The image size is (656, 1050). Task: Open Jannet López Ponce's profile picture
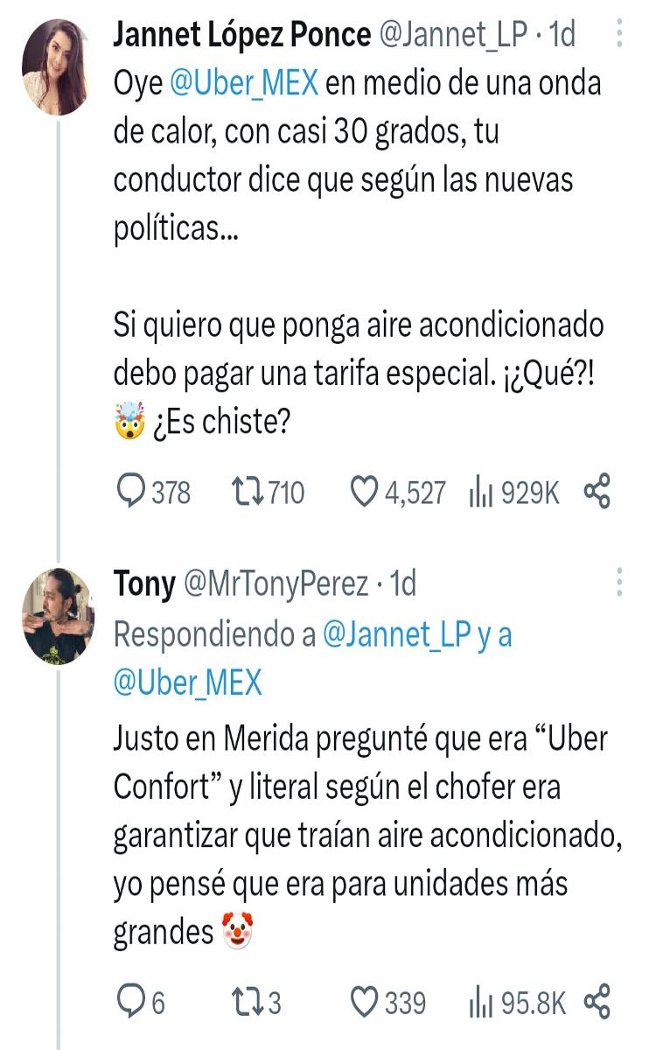[x=58, y=67]
